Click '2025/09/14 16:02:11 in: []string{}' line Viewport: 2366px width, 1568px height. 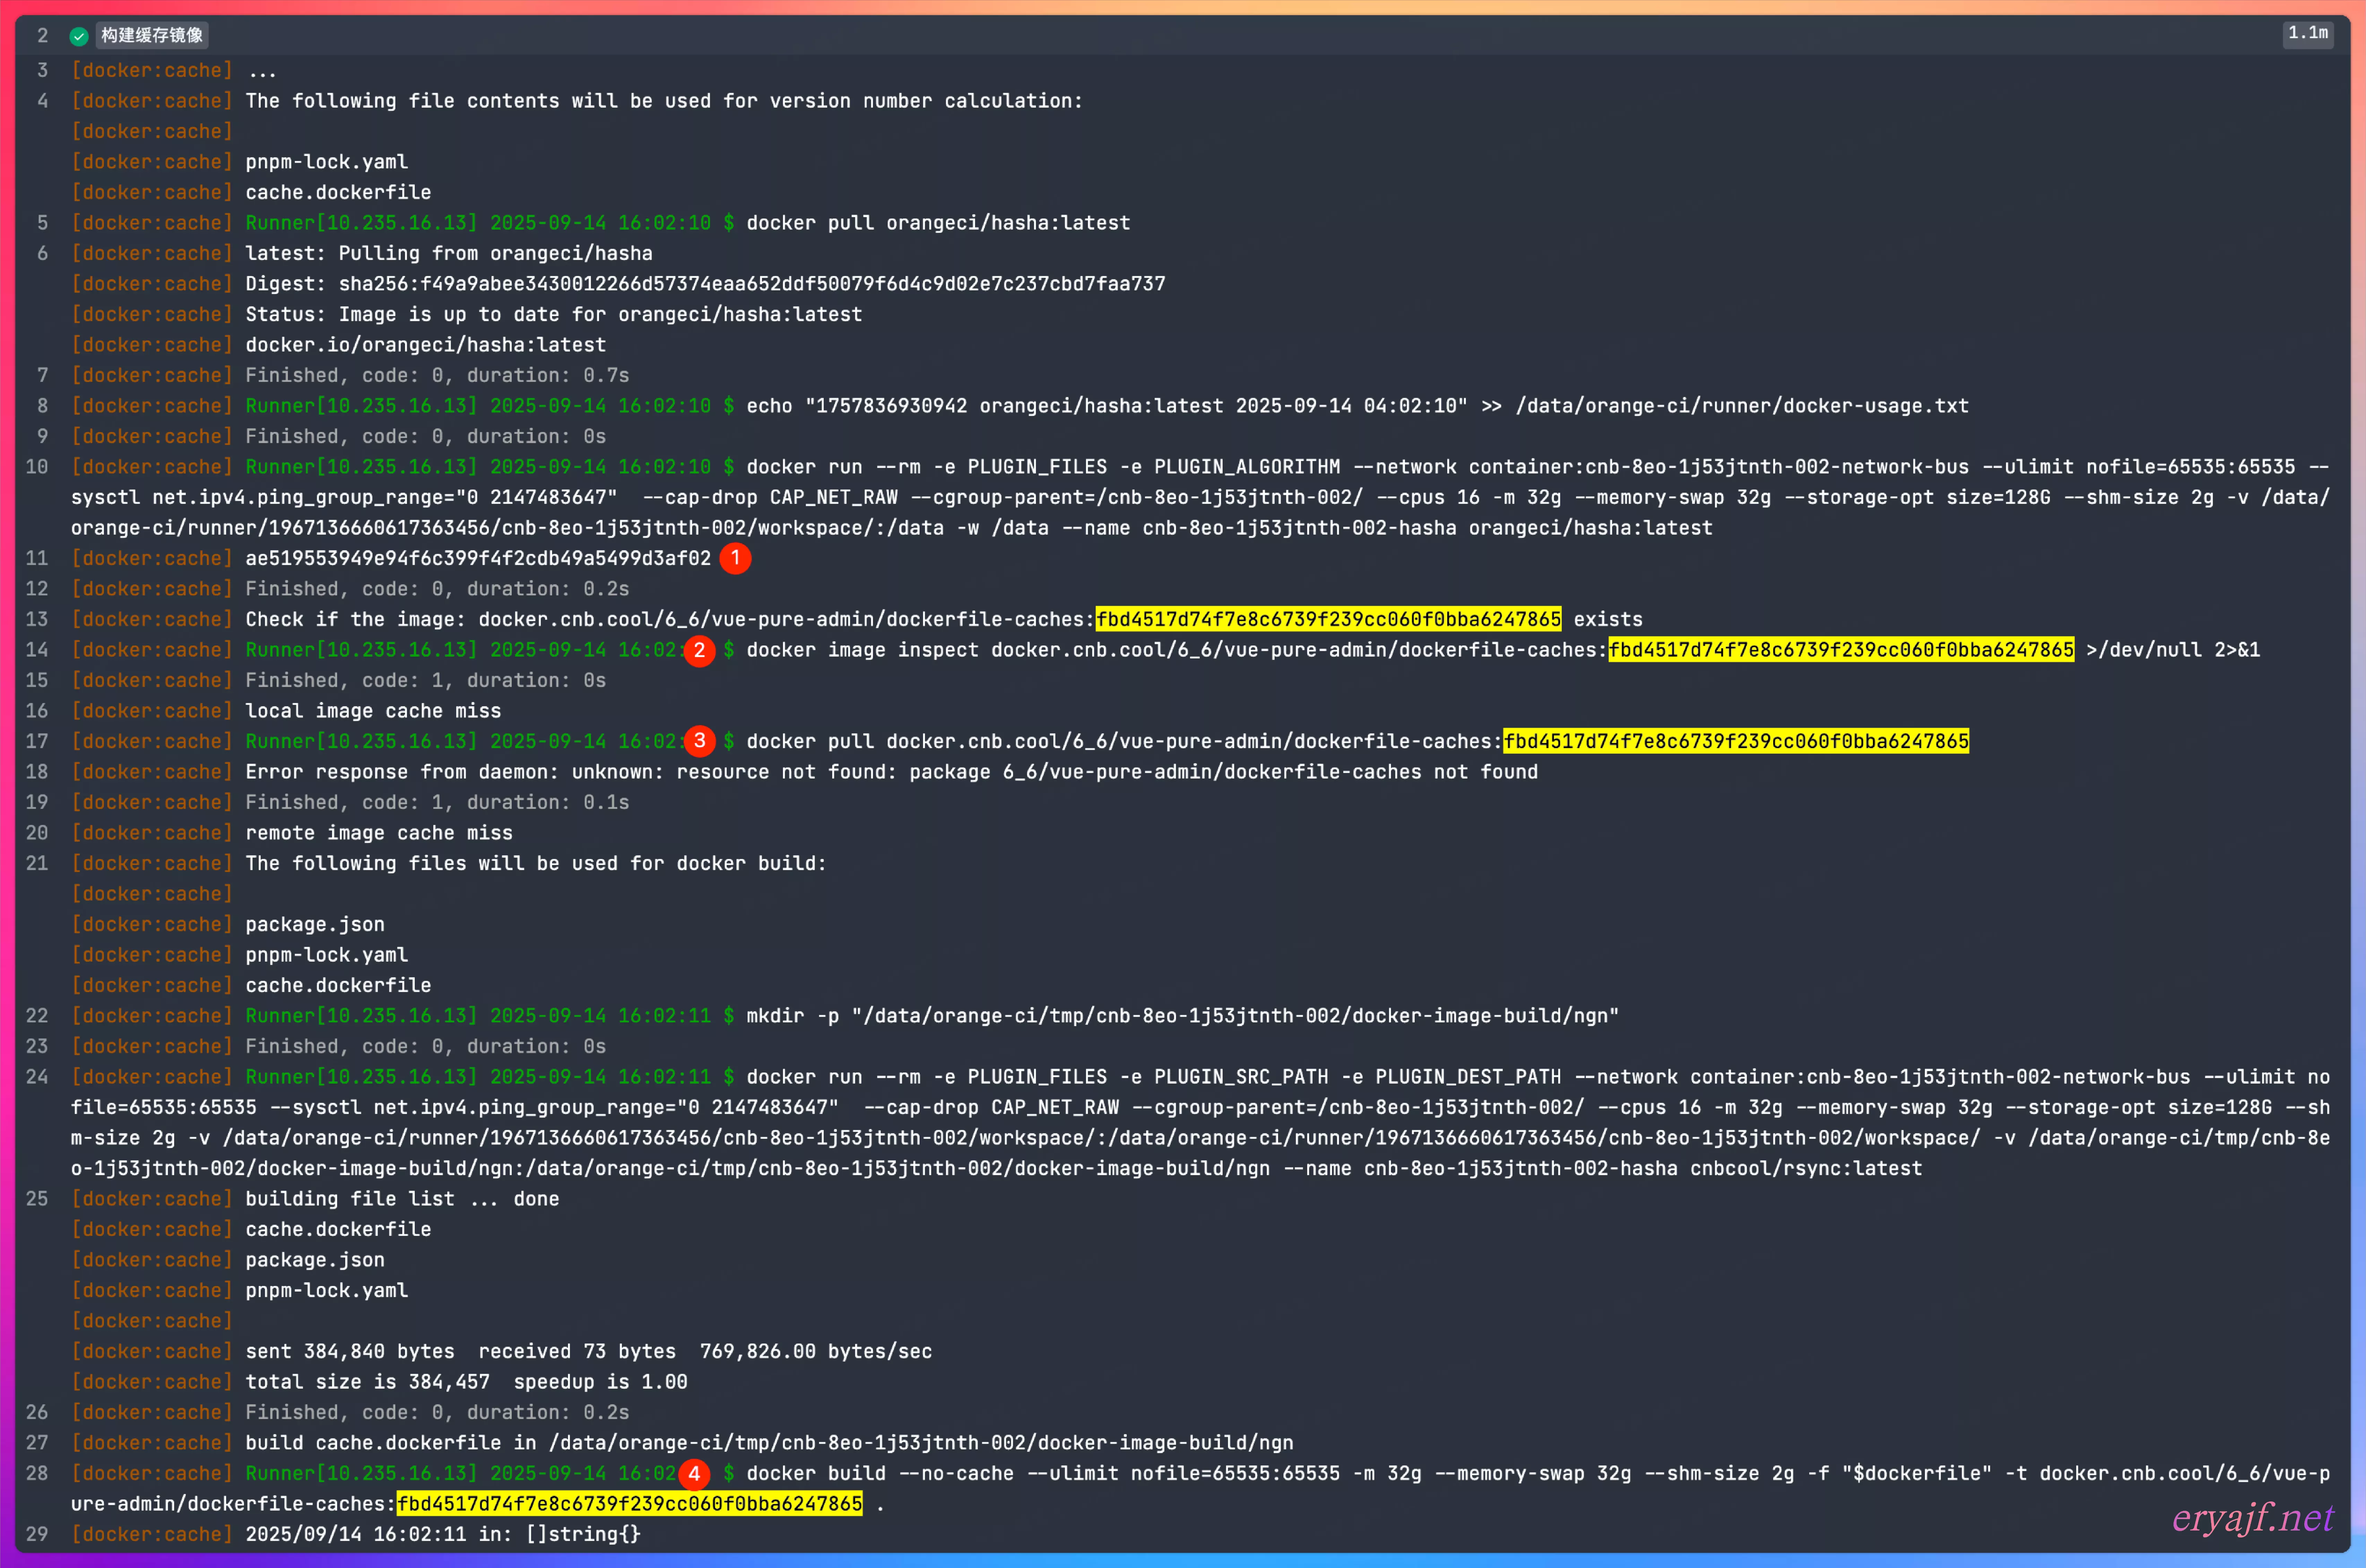click(x=443, y=1535)
